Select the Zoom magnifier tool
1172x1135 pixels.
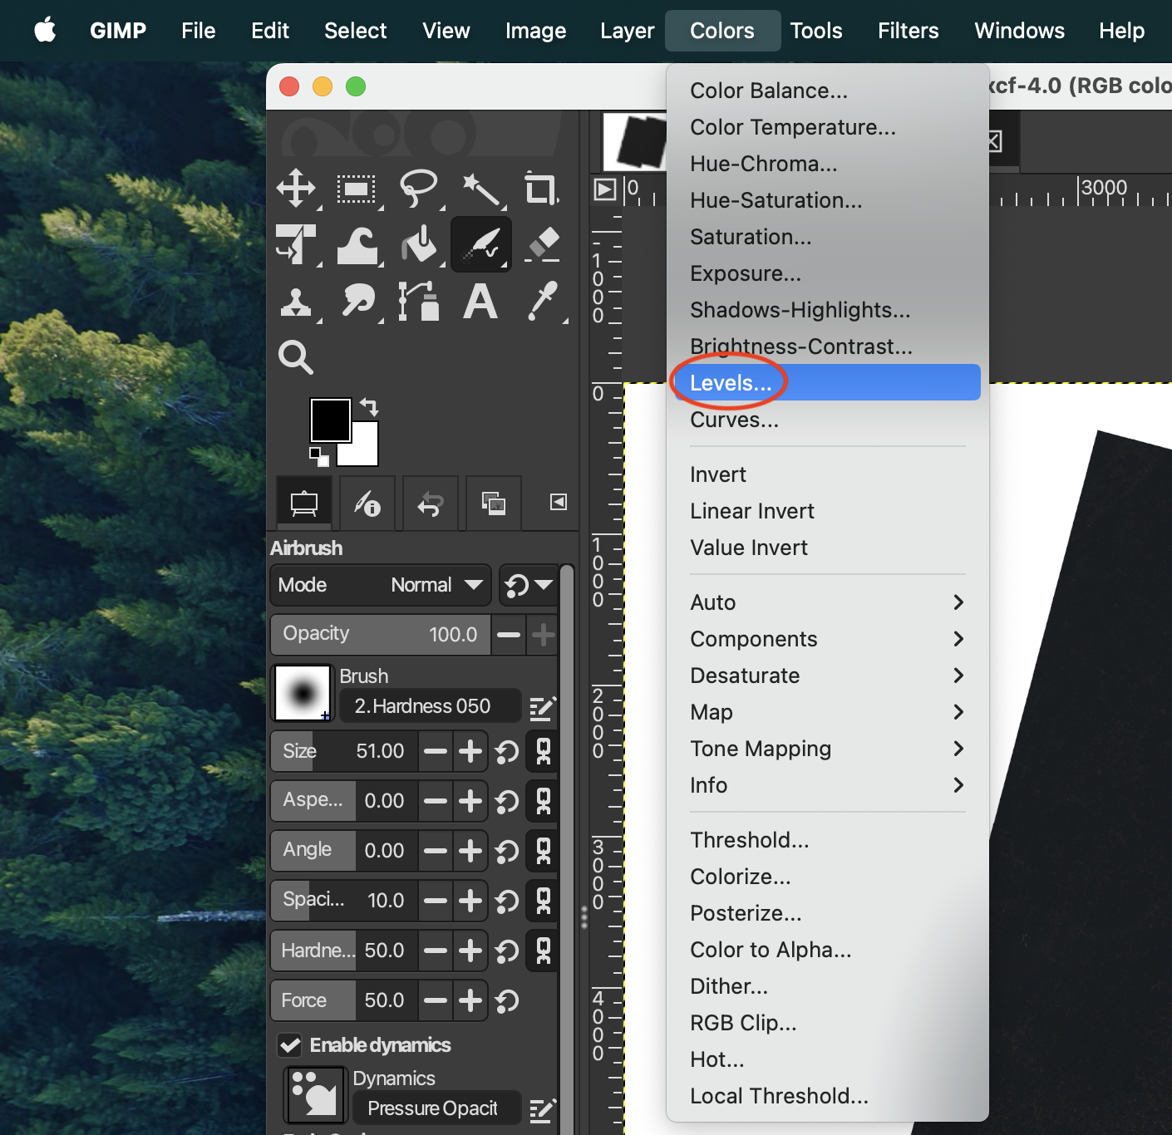(x=296, y=357)
